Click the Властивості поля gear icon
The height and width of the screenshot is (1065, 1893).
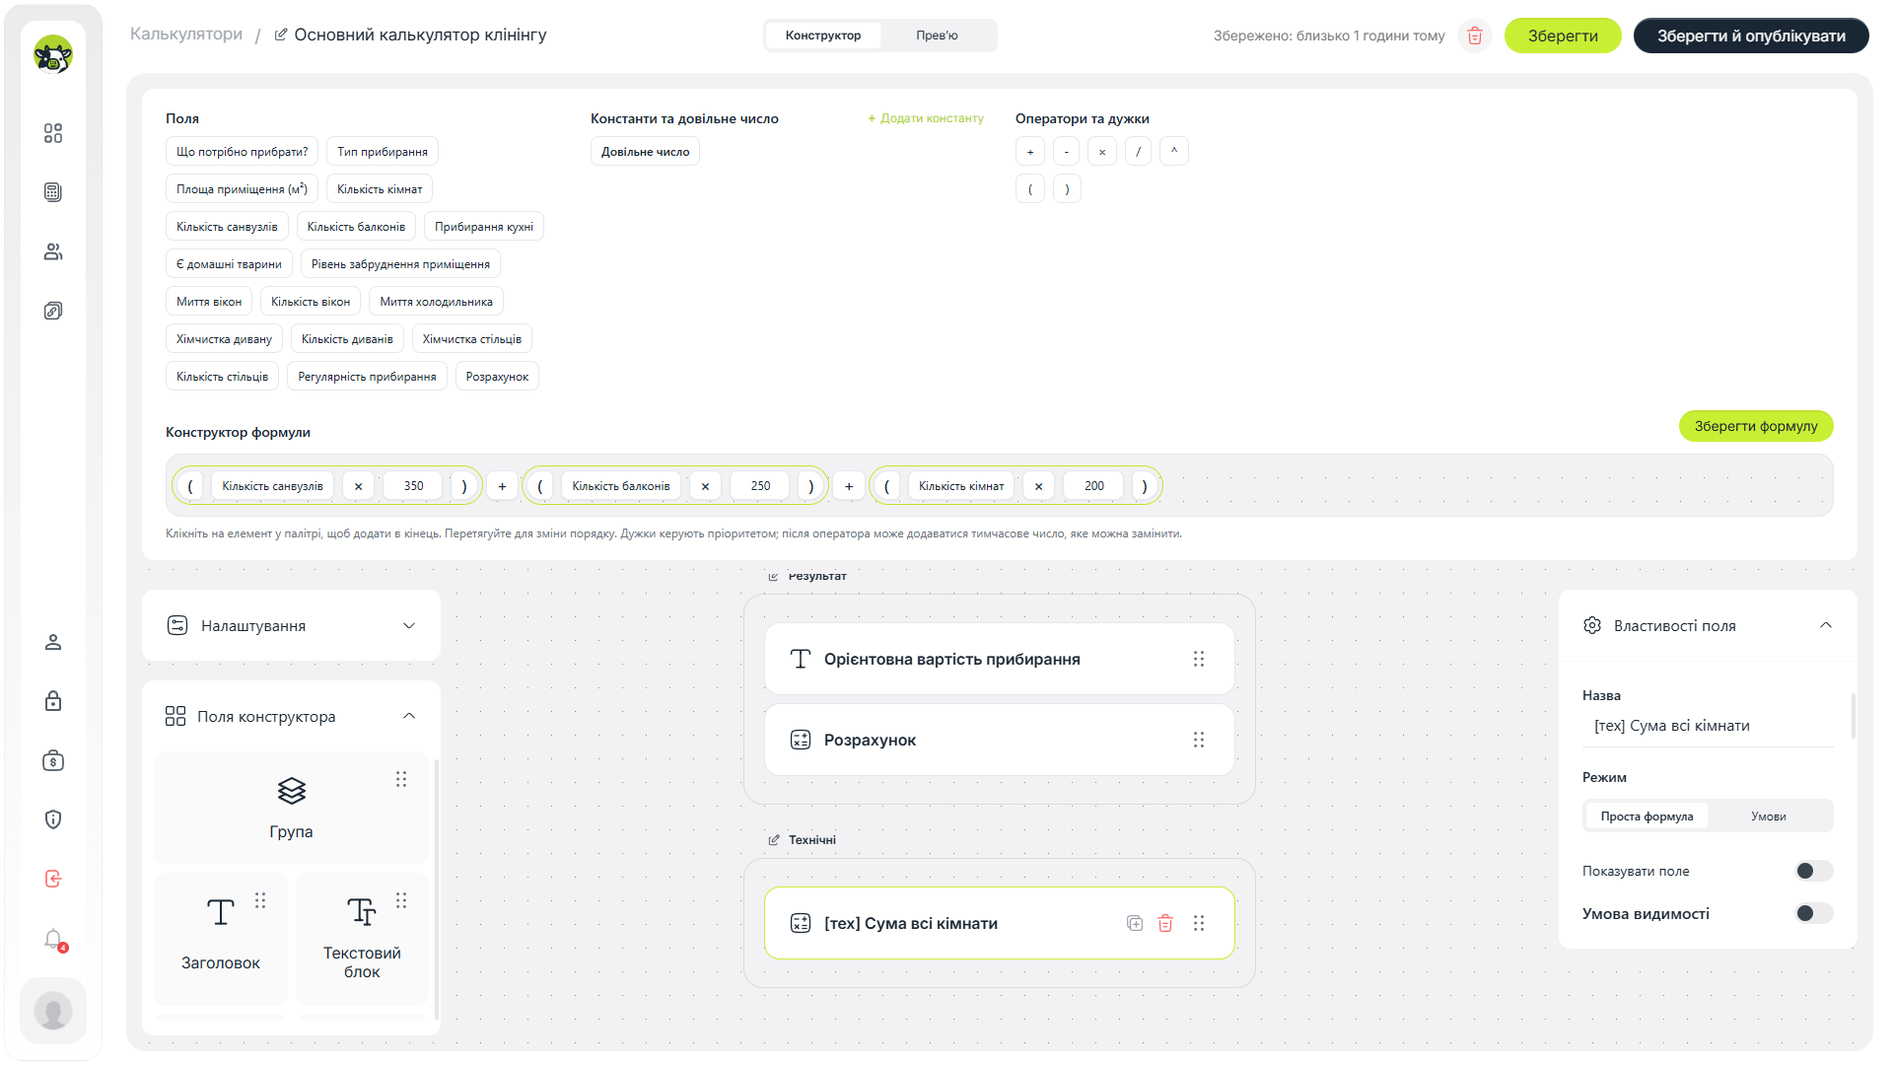pos(1592,625)
